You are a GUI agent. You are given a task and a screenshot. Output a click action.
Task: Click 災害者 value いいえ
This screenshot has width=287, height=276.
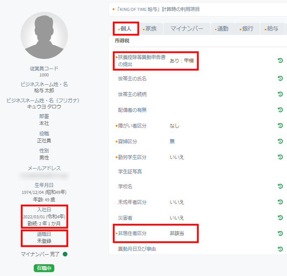click(x=177, y=218)
